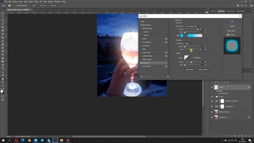Select the Eraser tool
This screenshot has width=254, height=143.
(3, 51)
